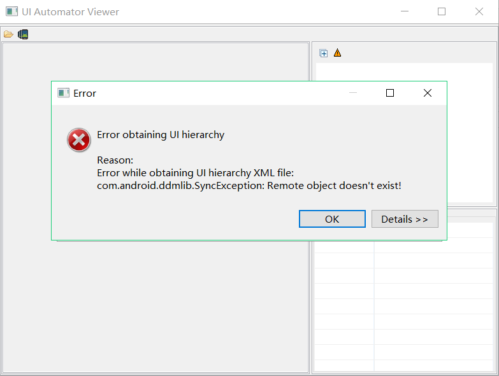This screenshot has height=376, width=499.
Task: Click 'Error while obtaining UI hierarchy XML file:' line
Action: click(196, 173)
